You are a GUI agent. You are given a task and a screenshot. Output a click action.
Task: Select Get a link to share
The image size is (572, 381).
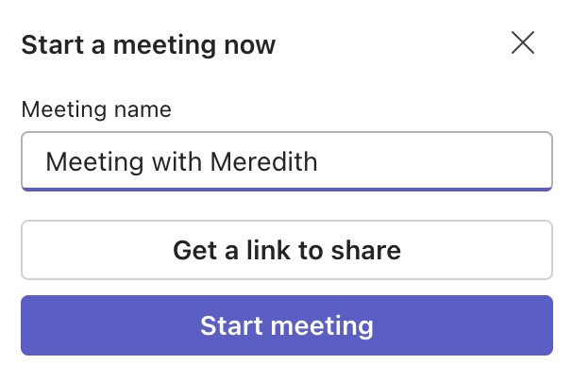286,250
